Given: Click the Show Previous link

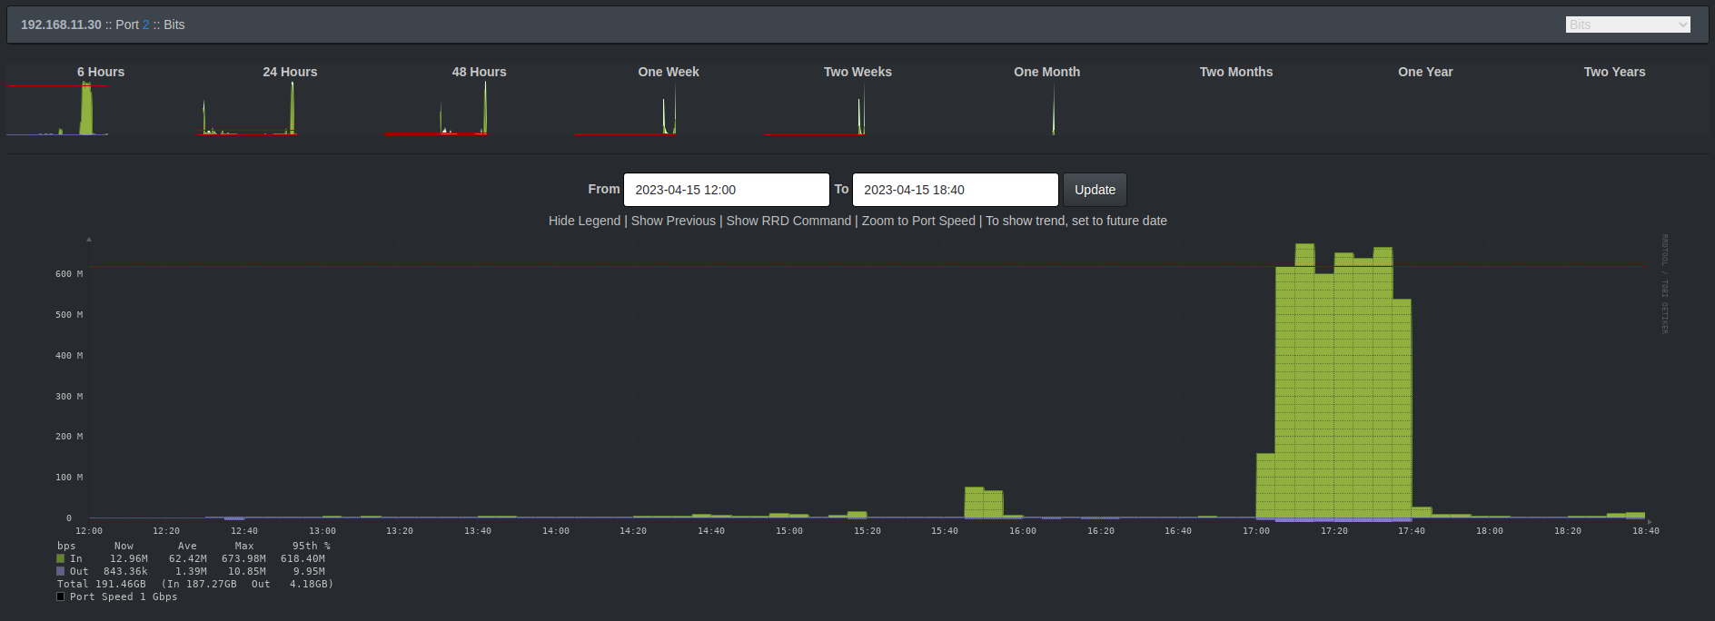Looking at the screenshot, I should pyautogui.click(x=673, y=221).
